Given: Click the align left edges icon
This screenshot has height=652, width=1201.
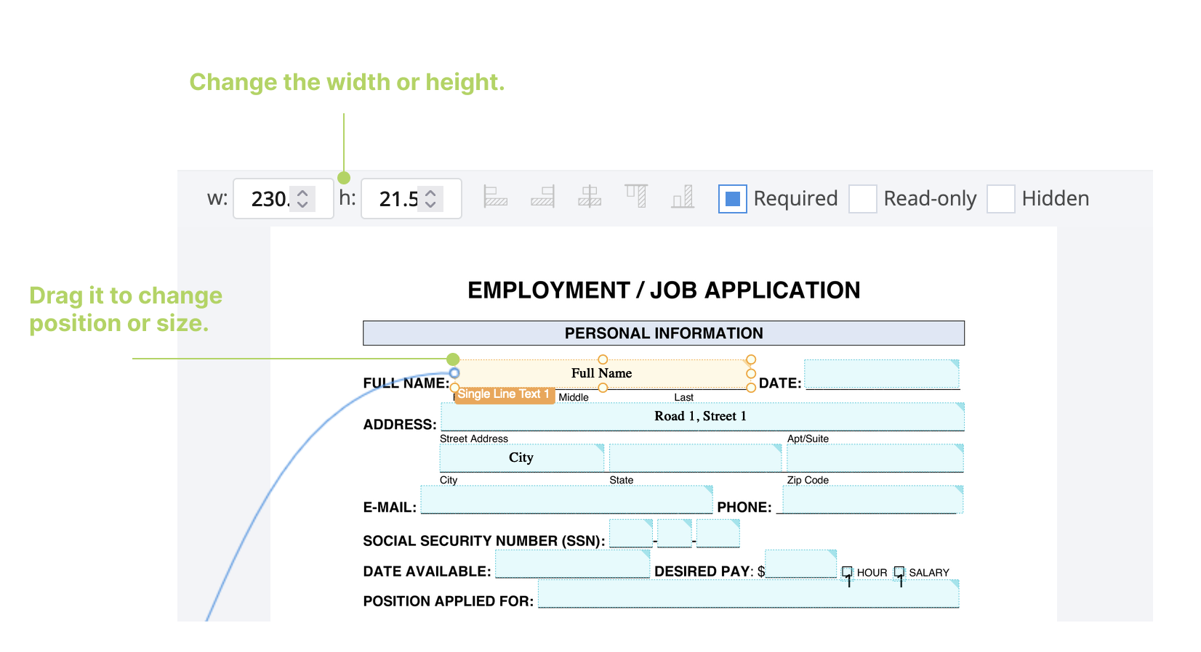Looking at the screenshot, I should (495, 197).
